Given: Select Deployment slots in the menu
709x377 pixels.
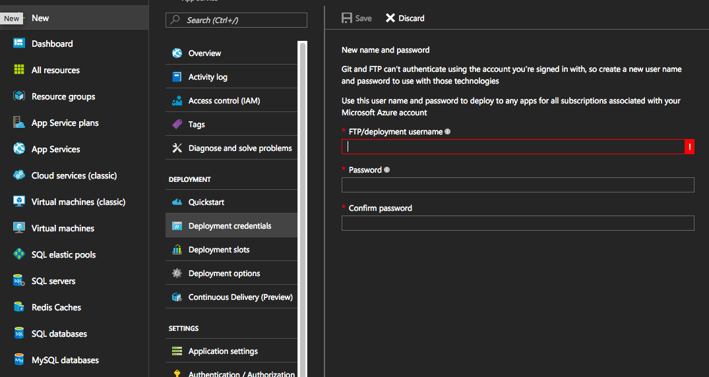Looking at the screenshot, I should pyautogui.click(x=231, y=250).
